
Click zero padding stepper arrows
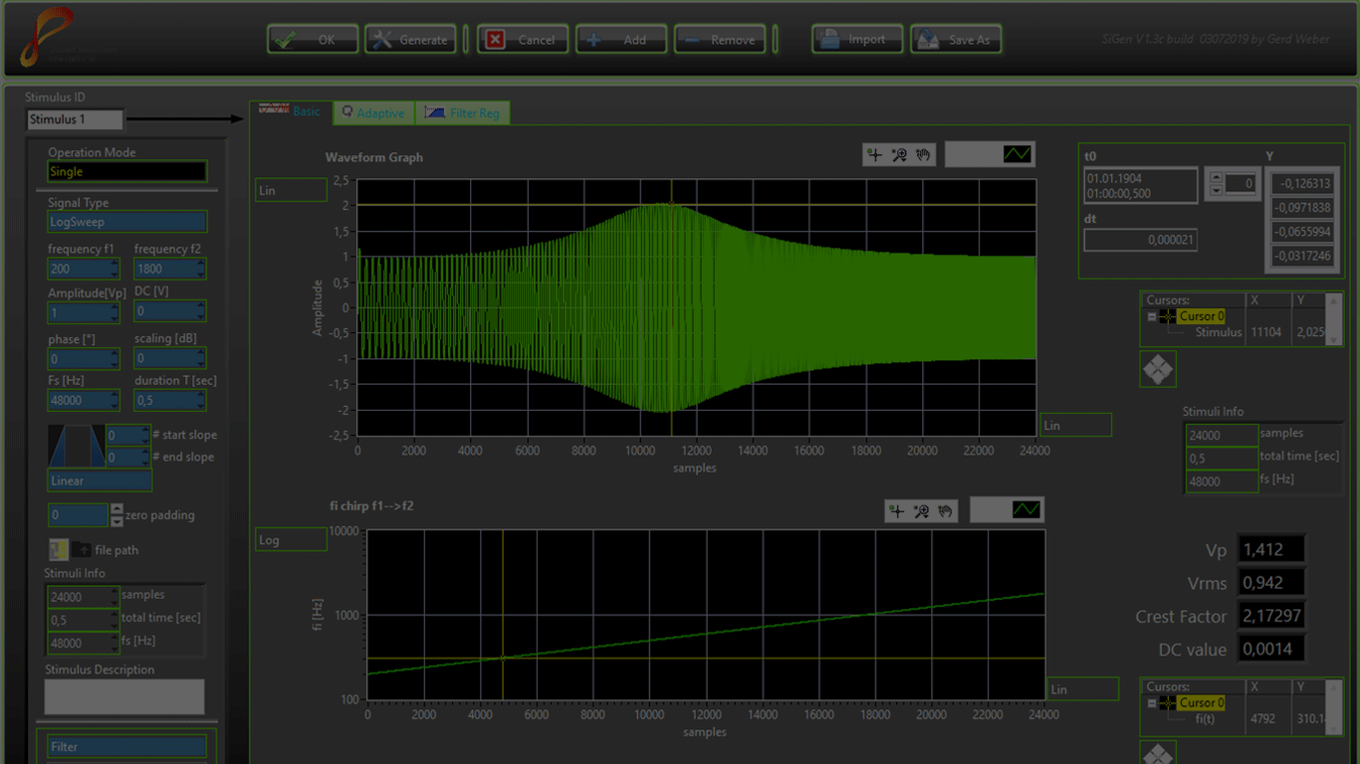pyautogui.click(x=116, y=515)
